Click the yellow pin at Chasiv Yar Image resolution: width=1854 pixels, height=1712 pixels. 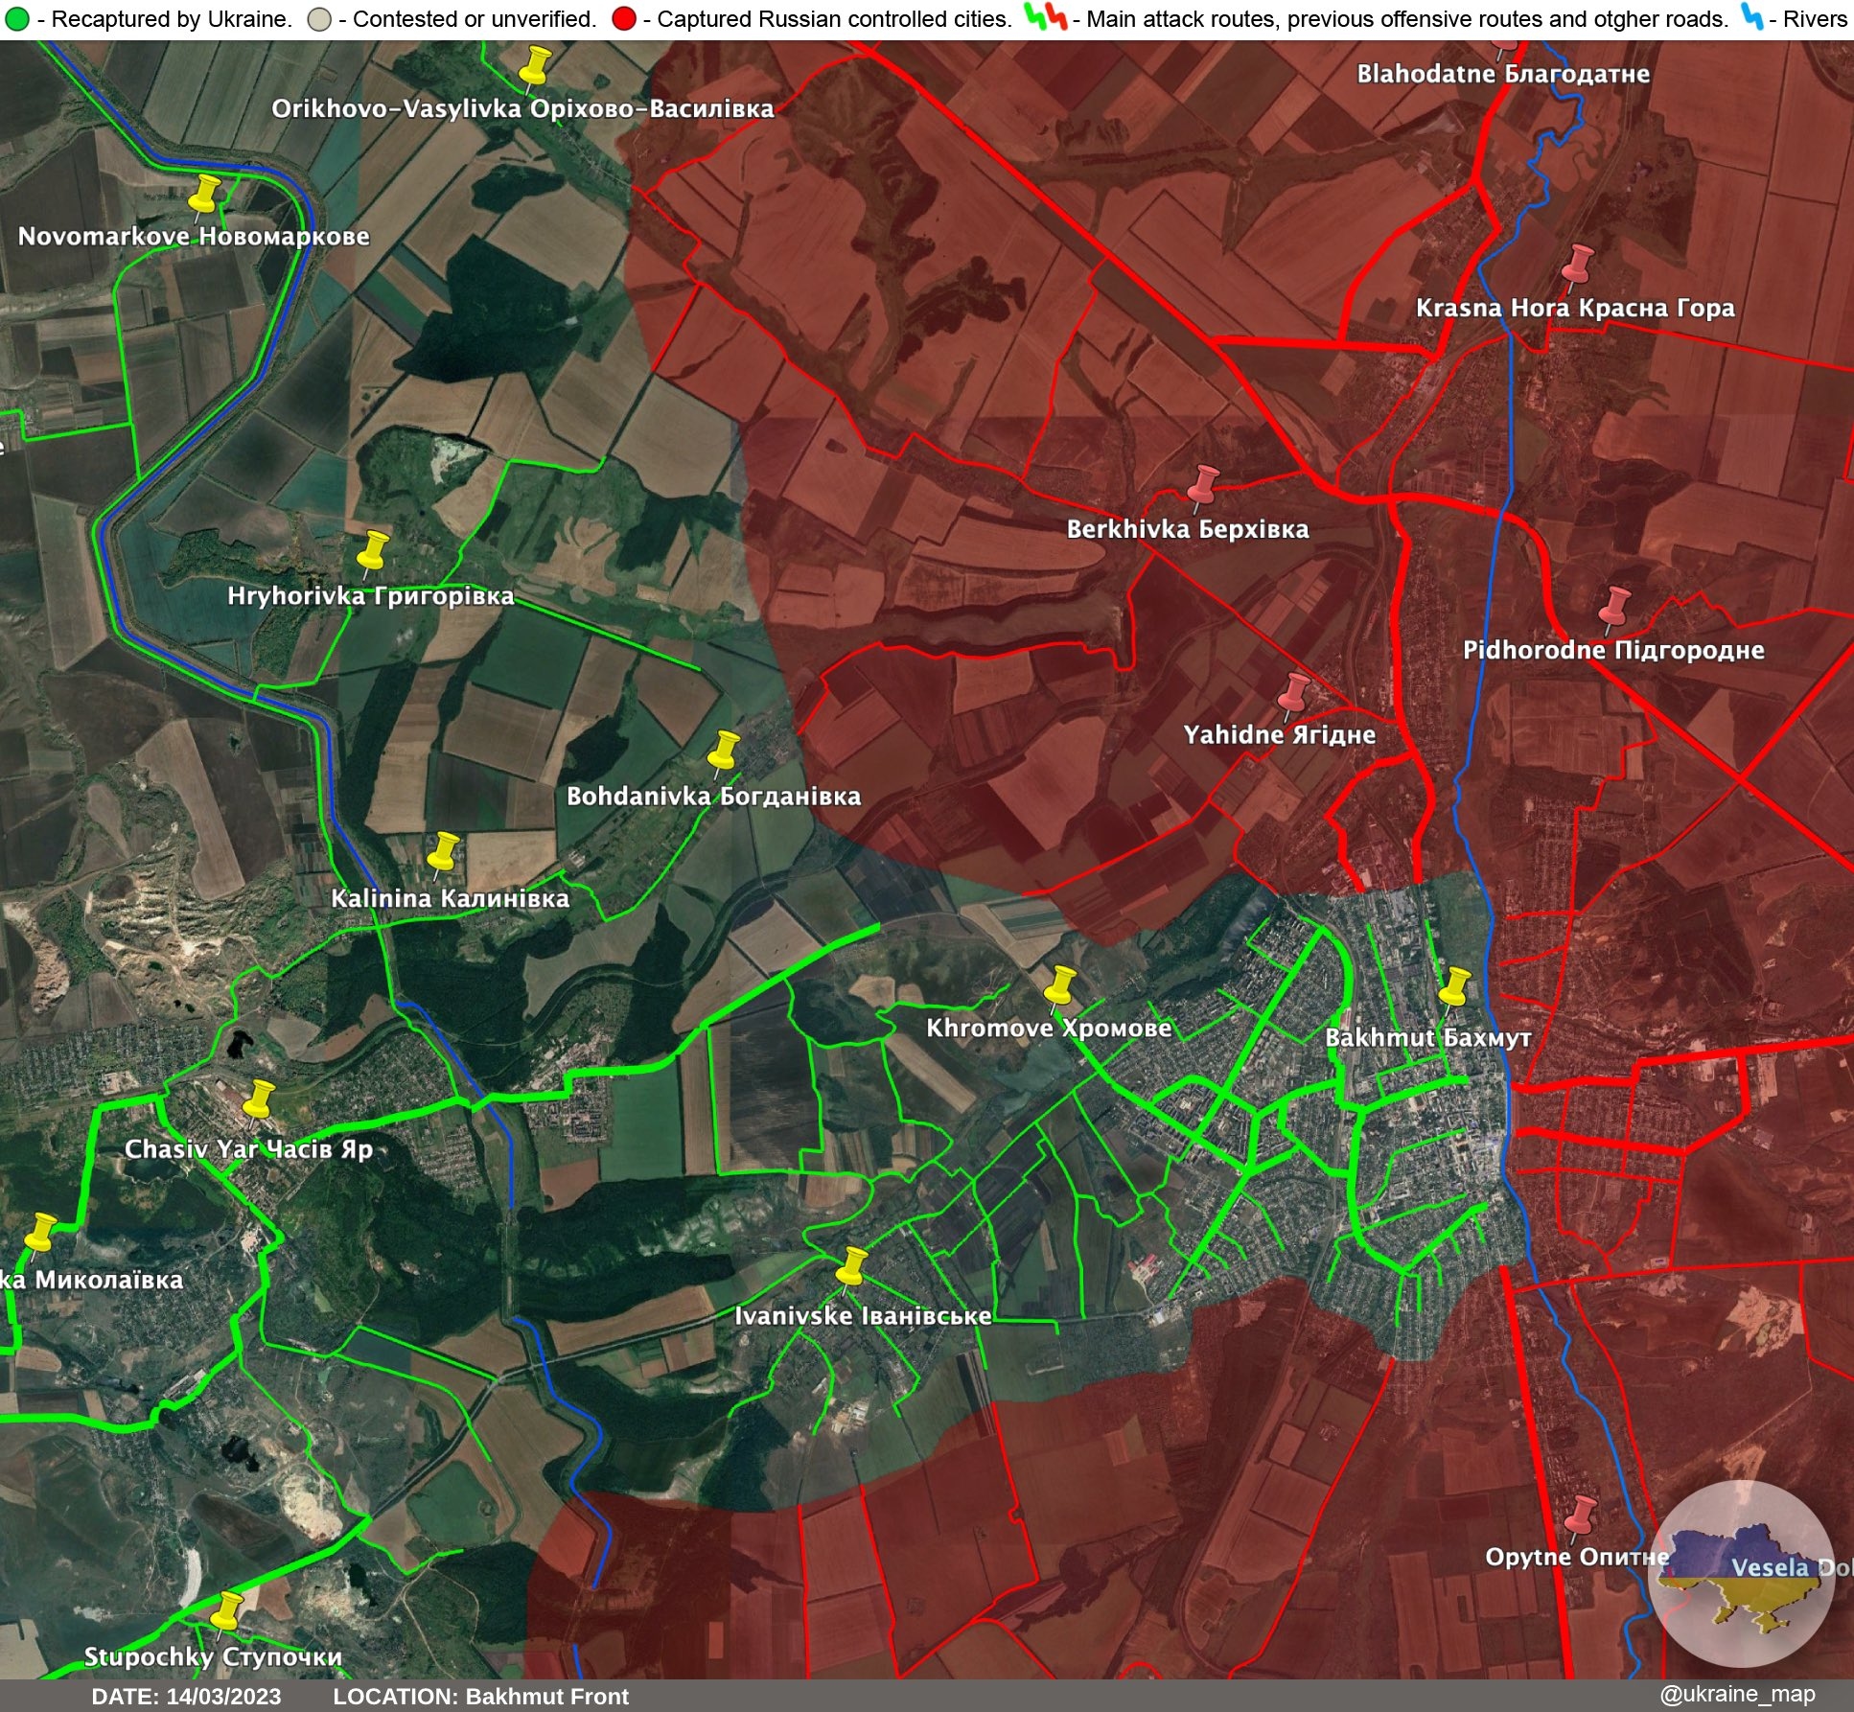coord(259,1098)
